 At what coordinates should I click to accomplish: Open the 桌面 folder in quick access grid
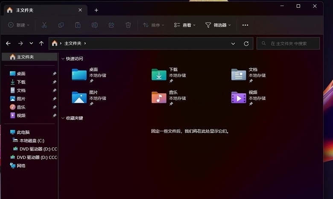pos(89,75)
